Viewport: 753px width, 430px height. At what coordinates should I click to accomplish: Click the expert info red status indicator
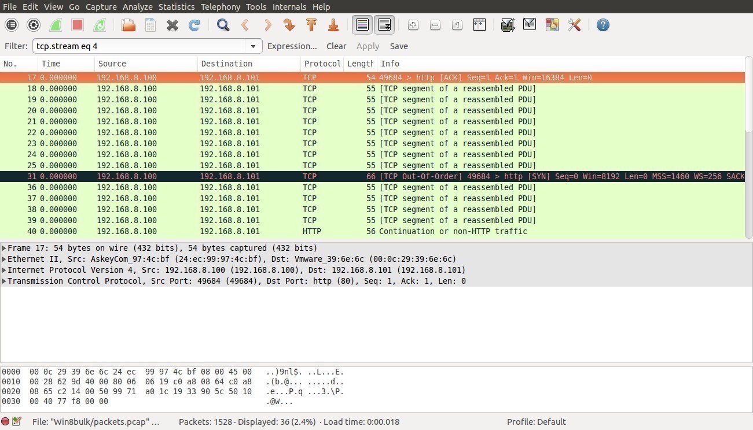[5, 422]
